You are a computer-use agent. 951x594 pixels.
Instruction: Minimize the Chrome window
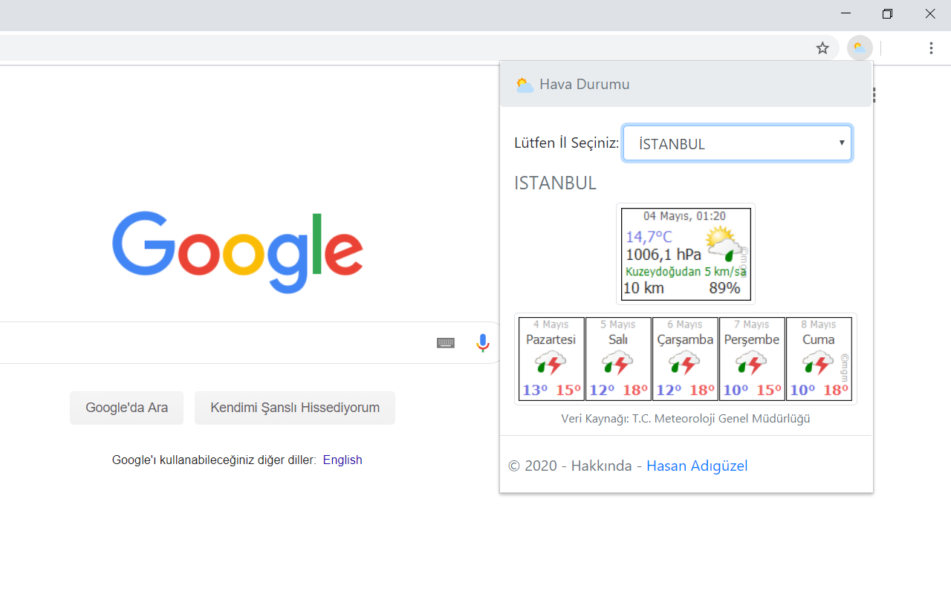[x=846, y=14]
